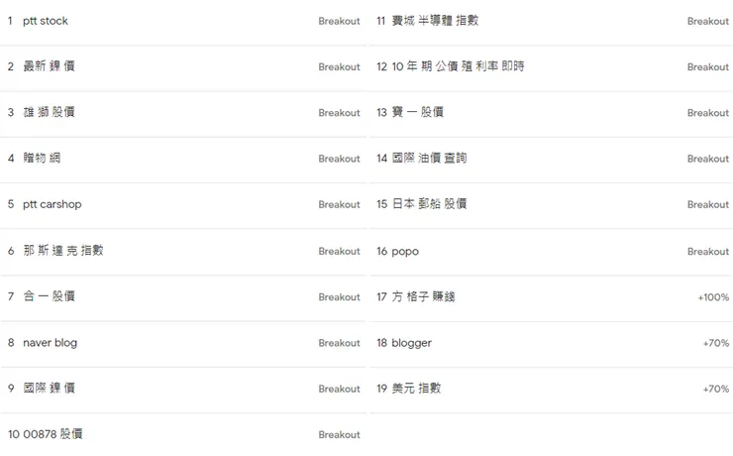Click the '國際 鎳 價' query
Screen dimensions: 733x456
point(49,389)
